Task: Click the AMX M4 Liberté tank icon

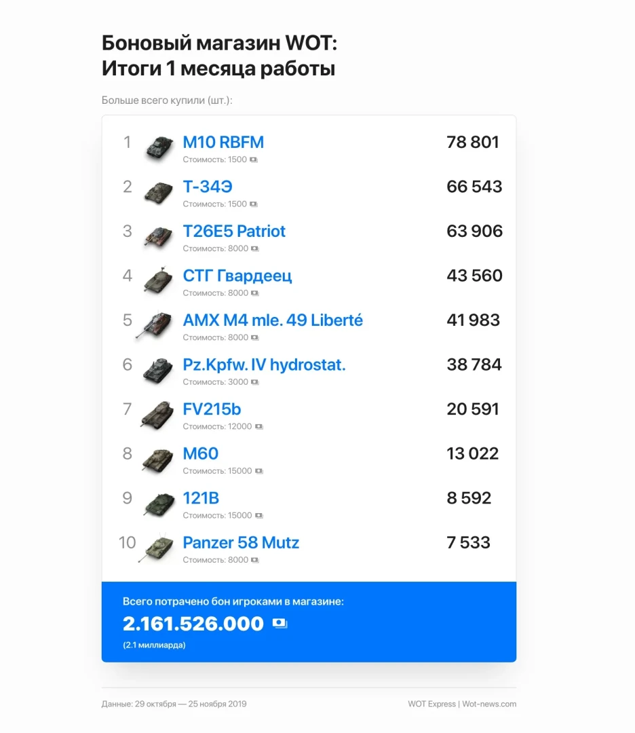Action: (157, 326)
